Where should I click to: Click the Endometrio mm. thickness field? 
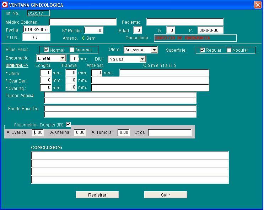coord(74,58)
